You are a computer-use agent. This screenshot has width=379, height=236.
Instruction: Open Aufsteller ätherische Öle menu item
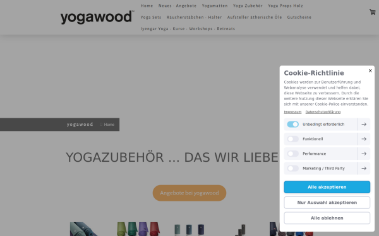255,18
